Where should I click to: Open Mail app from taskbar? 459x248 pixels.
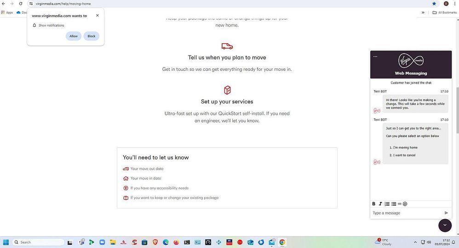pyautogui.click(x=272, y=242)
